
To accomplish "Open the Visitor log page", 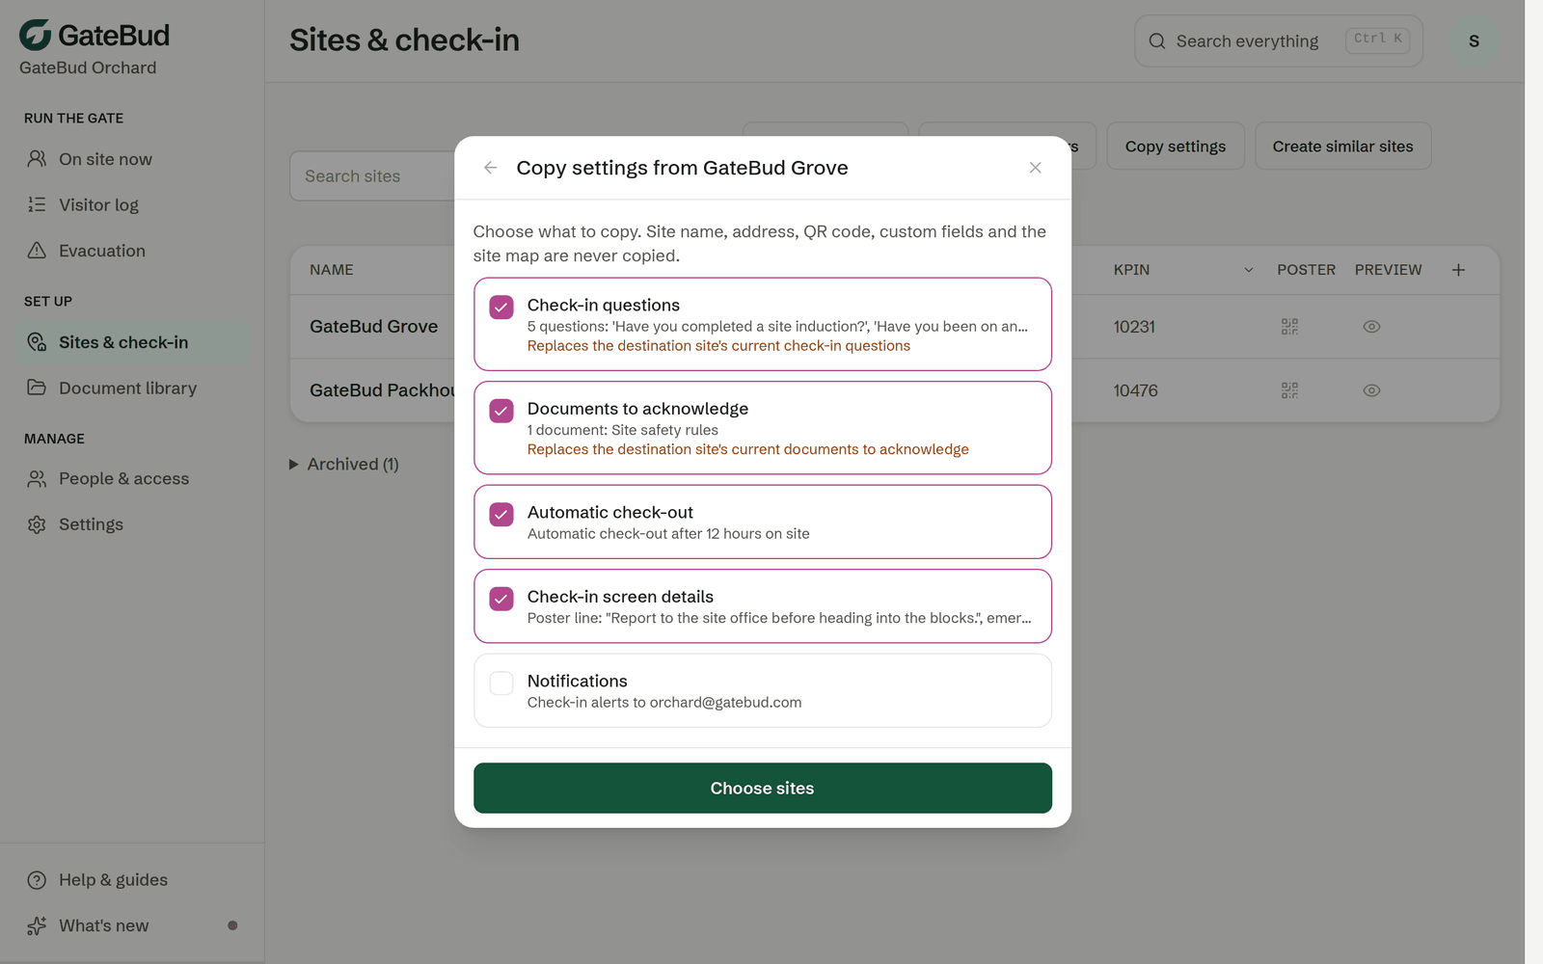I will (132, 204).
